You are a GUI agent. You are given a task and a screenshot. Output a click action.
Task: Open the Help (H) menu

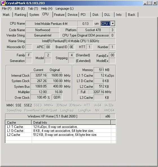pyautogui.click(x=47, y=8)
